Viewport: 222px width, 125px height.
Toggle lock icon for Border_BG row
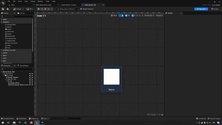[30, 80]
